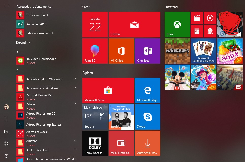Open Microsoft Solitaire Collection tile

[x=204, y=51]
